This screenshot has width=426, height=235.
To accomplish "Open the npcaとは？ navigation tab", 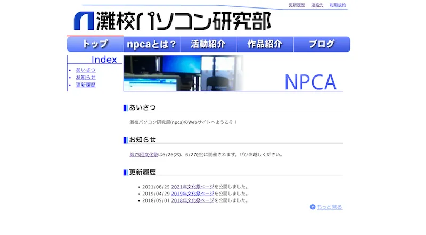I will [x=152, y=44].
